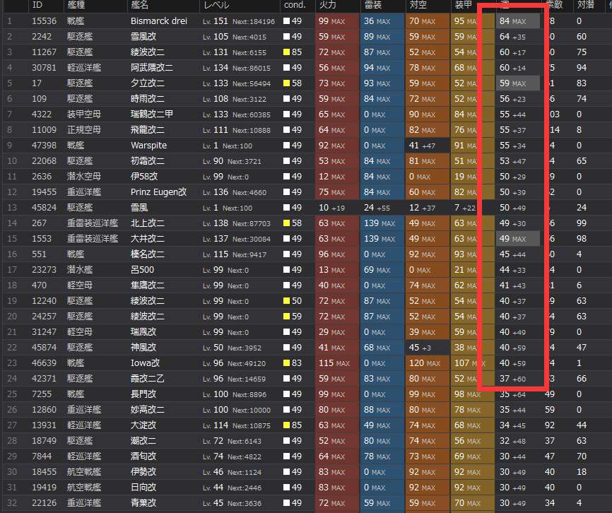This screenshot has width=612, height=513.
Task: Click the white cond square for Prinz Eugen改
Action: pyautogui.click(x=286, y=192)
